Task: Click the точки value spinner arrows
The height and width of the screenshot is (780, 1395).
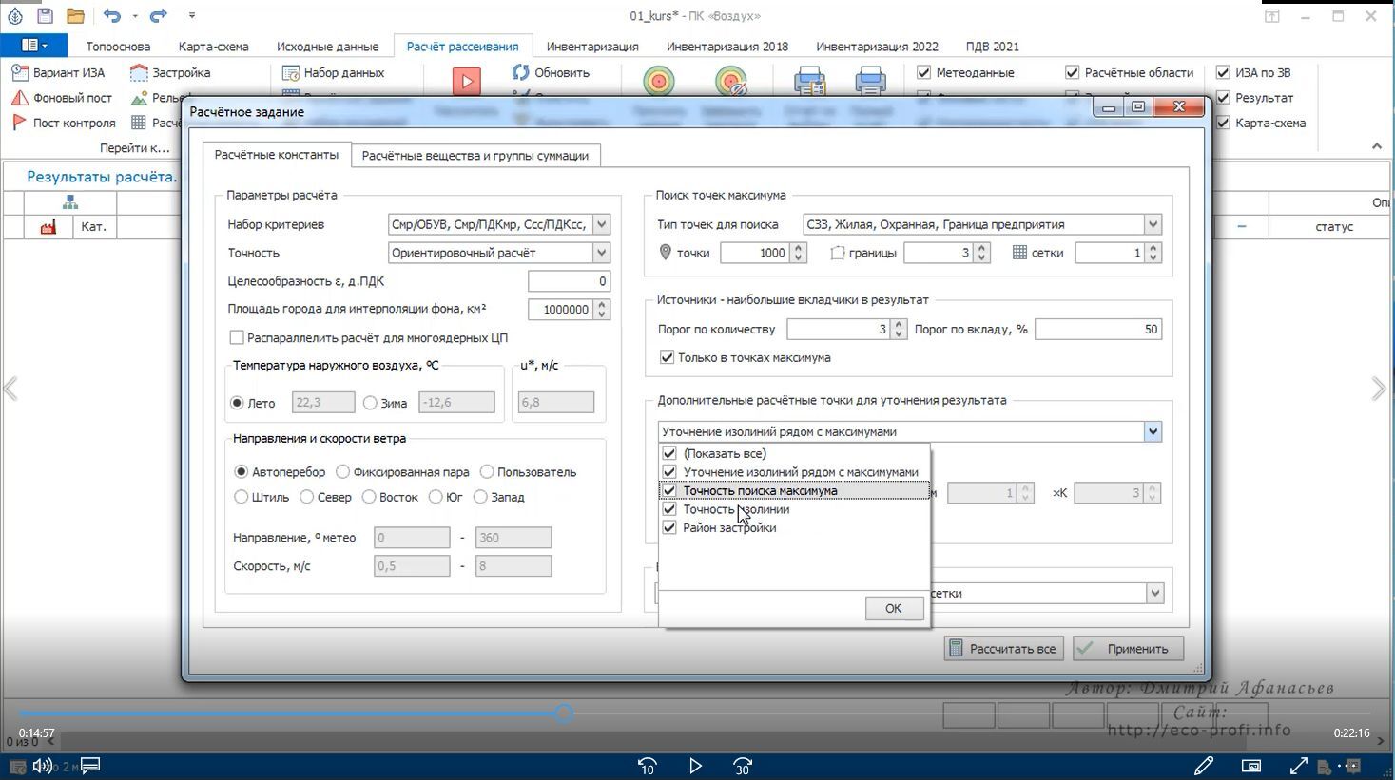Action: pos(799,253)
